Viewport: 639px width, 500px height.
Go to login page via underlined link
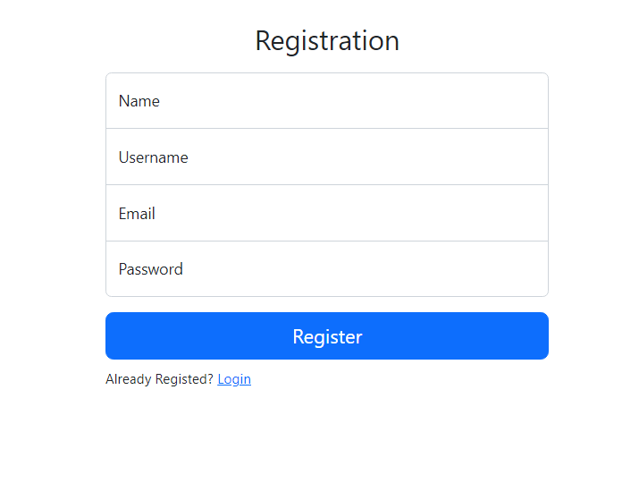pos(234,379)
